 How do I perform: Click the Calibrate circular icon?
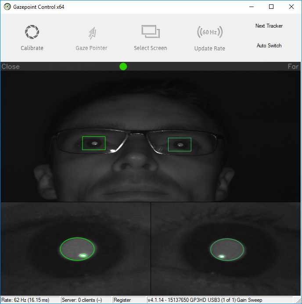[x=32, y=32]
